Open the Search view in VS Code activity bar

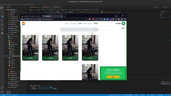2,12
